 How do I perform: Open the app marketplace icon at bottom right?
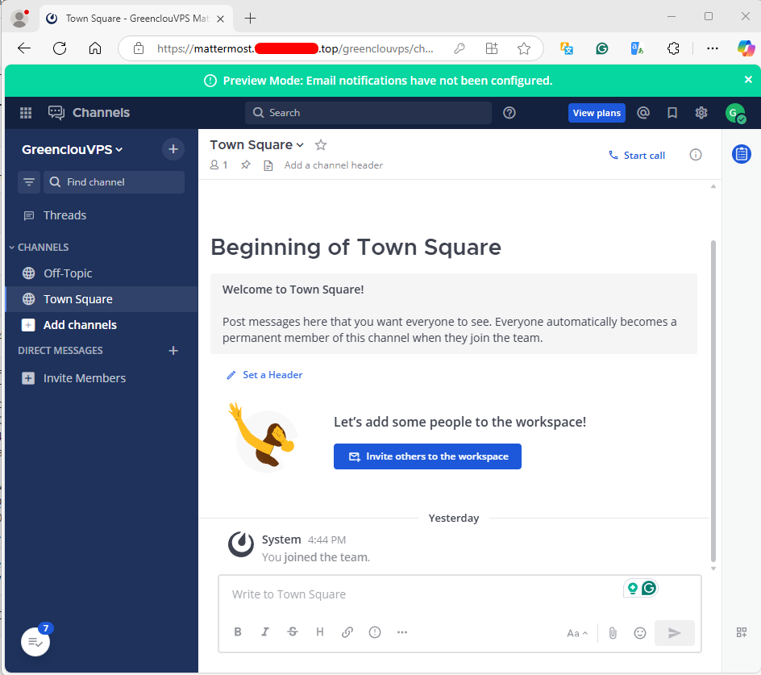click(x=742, y=632)
